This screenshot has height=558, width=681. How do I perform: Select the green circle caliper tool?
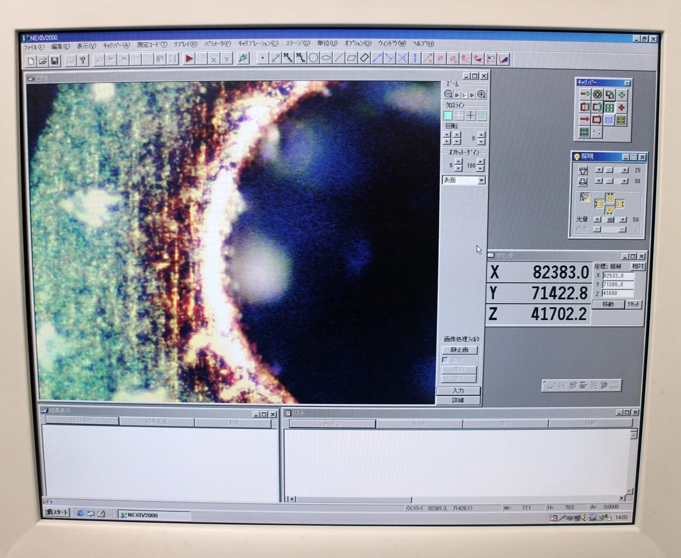pos(598,95)
